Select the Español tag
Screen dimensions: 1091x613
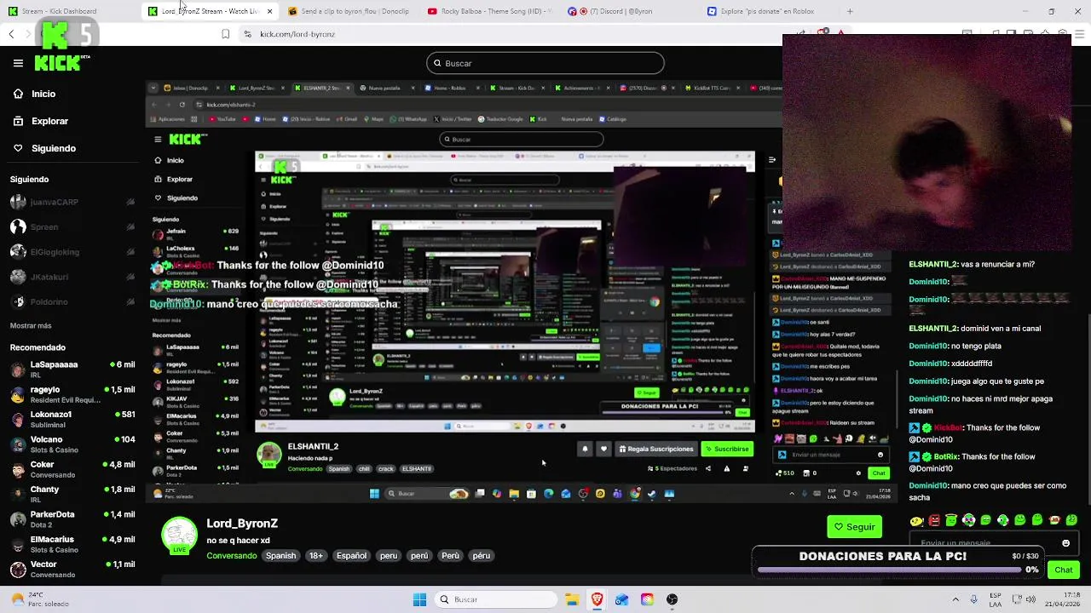[351, 556]
